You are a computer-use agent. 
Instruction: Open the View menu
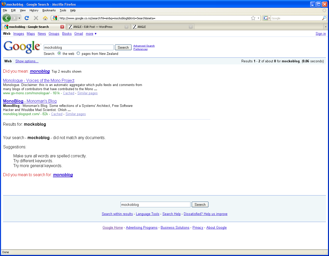[23, 10]
